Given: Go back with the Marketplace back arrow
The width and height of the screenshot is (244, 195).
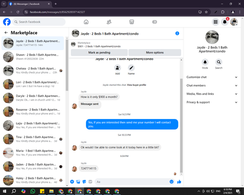Looking at the screenshot, I should [x=6, y=33].
